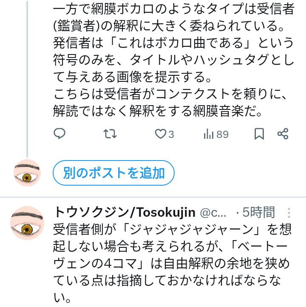Open profile via Tosokujin reply's eye avatar
306x307 pixels.
pyautogui.click(x=27, y=224)
